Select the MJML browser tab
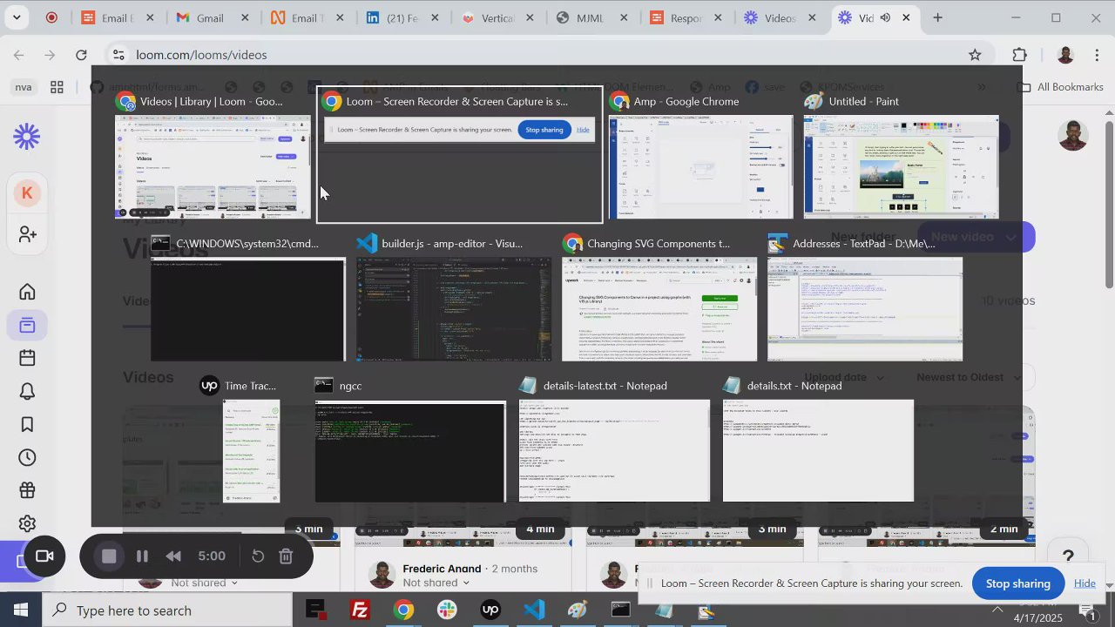The image size is (1115, 627). click(x=591, y=17)
